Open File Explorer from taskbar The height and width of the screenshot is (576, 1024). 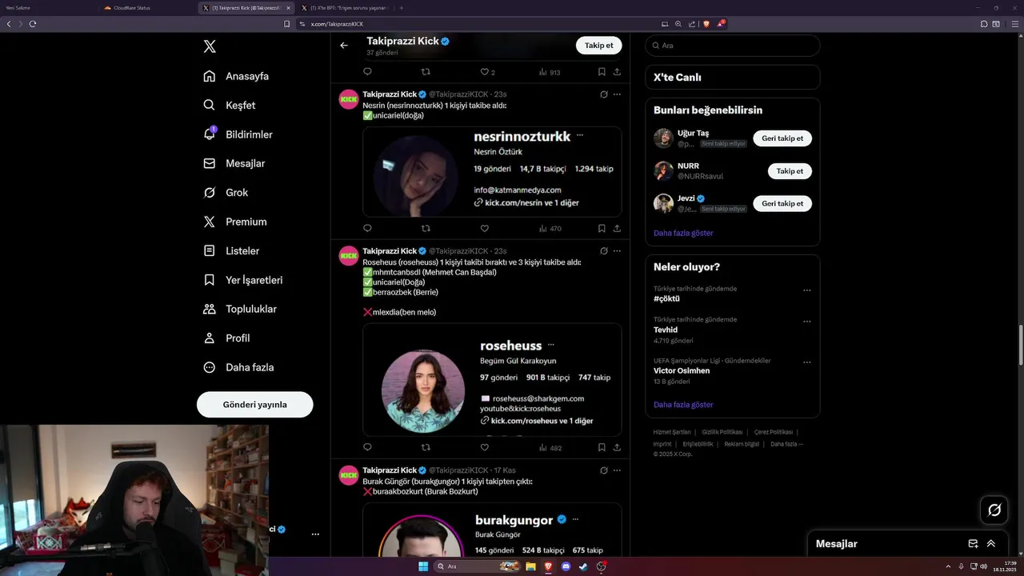tap(531, 566)
